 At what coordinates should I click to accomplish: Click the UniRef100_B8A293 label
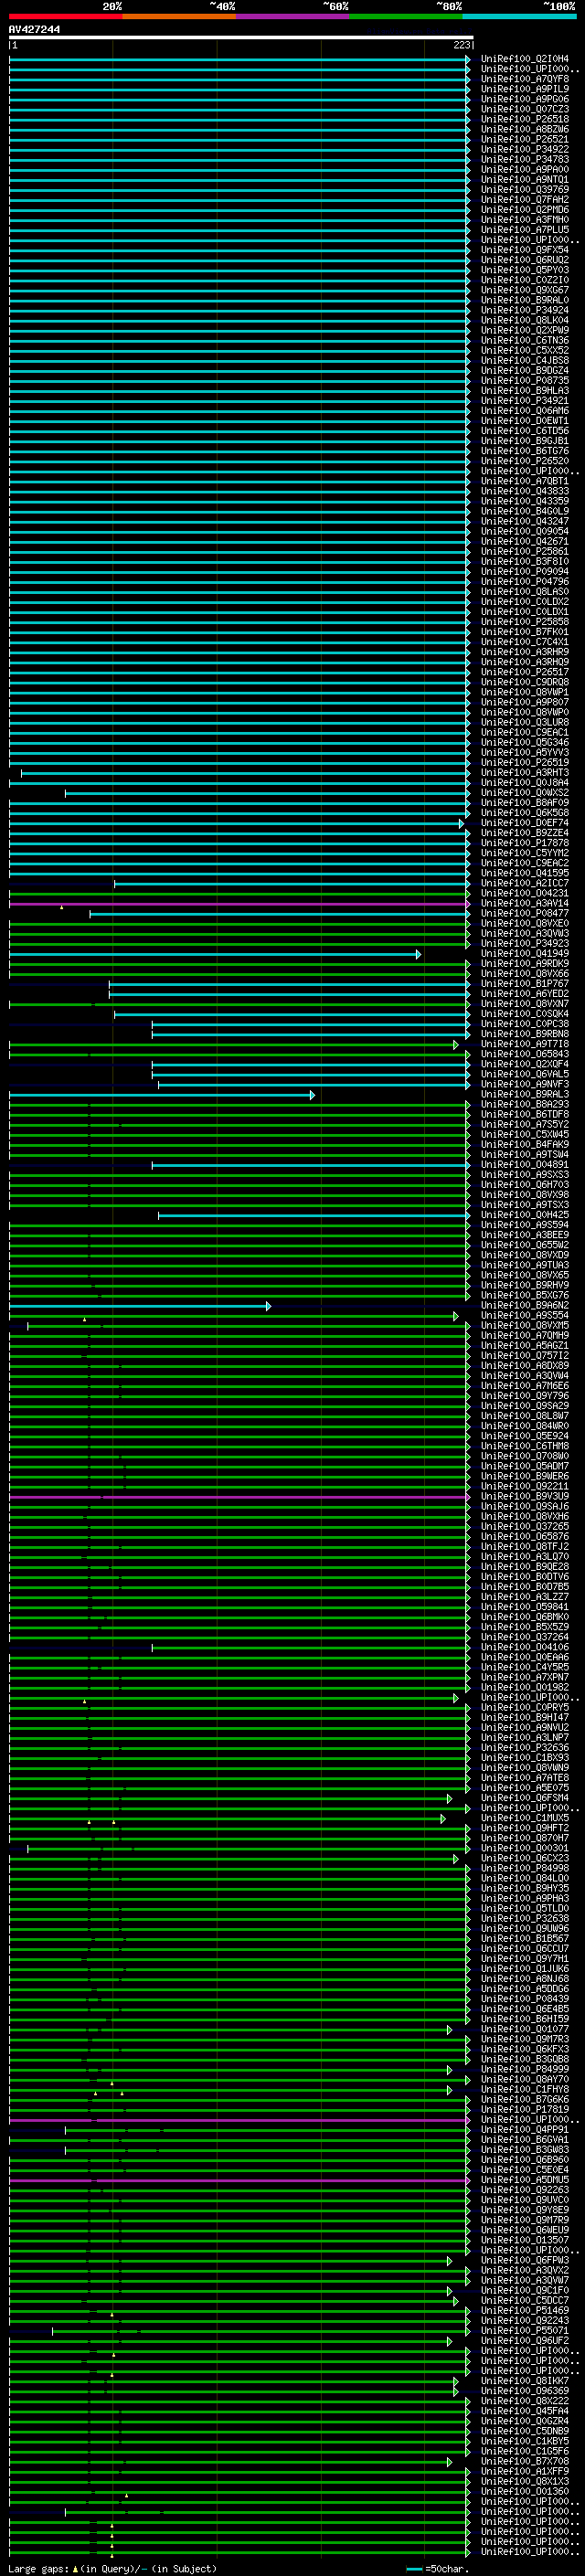pos(524,1105)
